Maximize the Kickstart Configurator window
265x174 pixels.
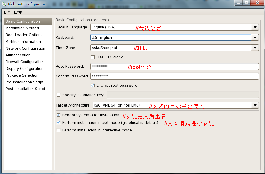pyautogui.click(x=246, y=3)
